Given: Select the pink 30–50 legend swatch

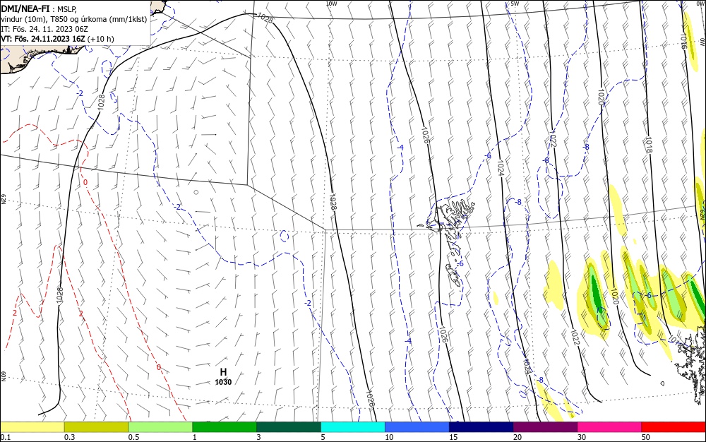Looking at the screenshot, I should pos(609,427).
